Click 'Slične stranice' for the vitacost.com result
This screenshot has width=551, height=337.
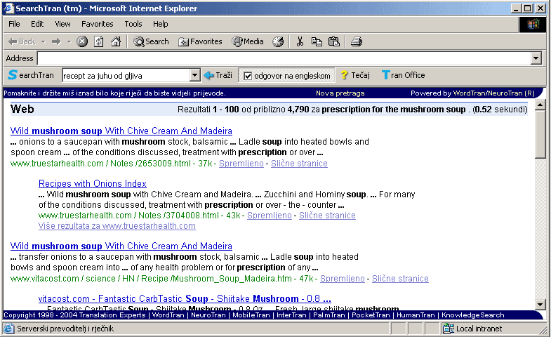(x=400, y=279)
